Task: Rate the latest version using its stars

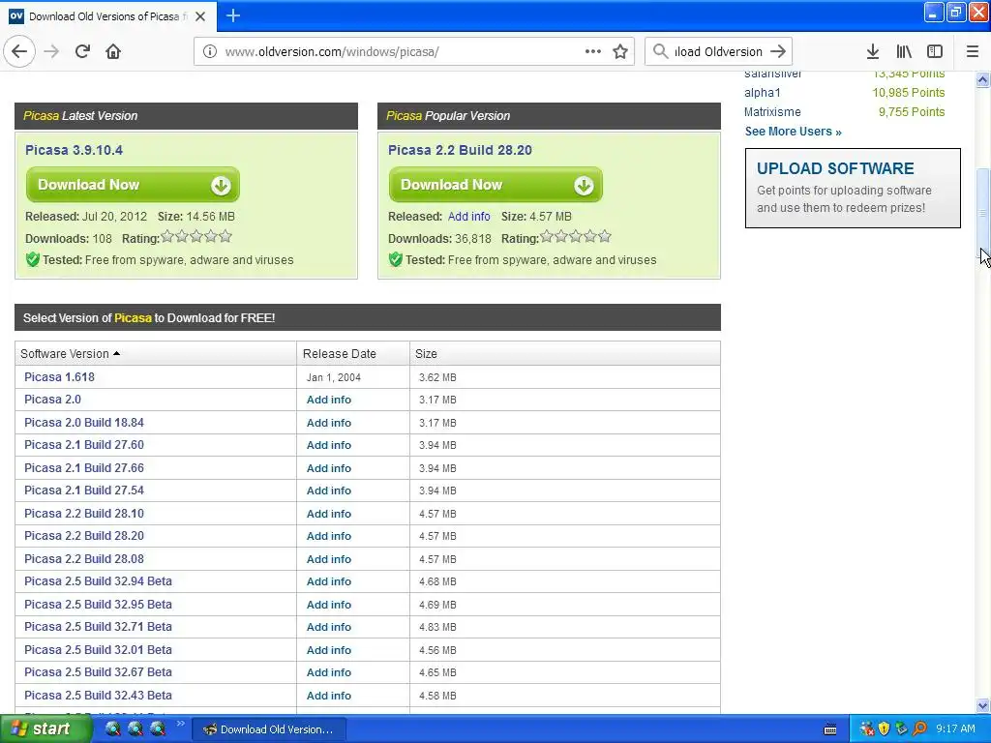Action: click(195, 237)
